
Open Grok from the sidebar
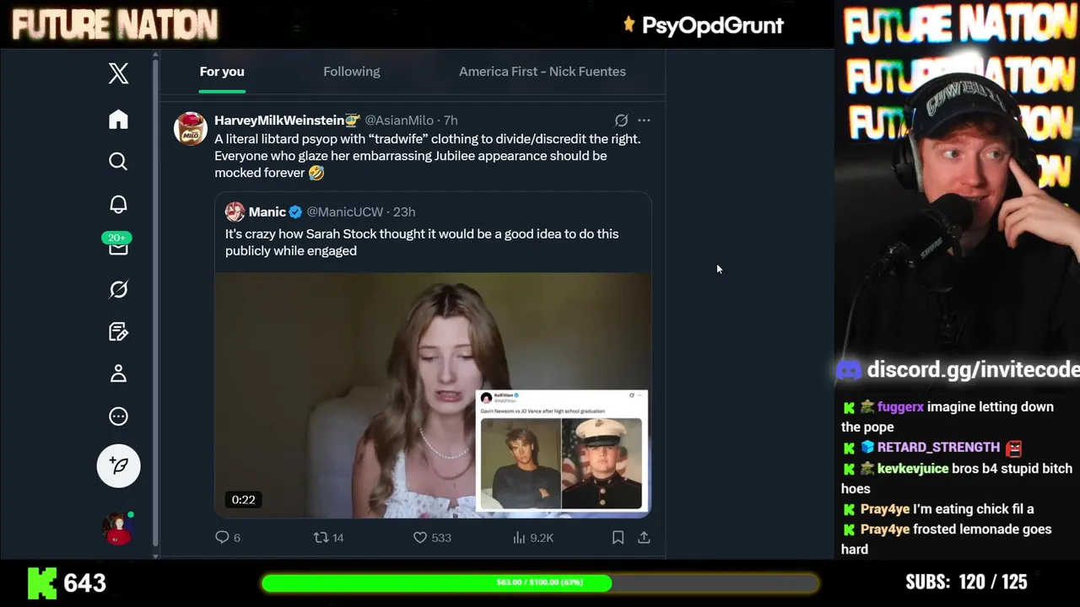118,289
